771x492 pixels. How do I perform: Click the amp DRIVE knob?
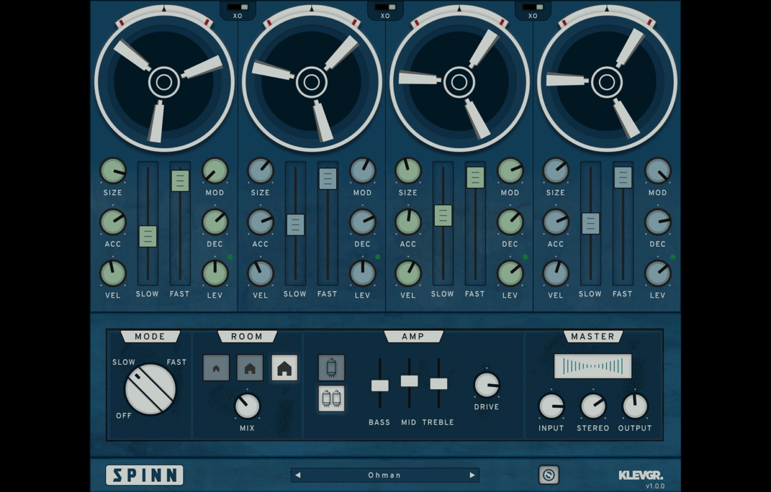(x=487, y=385)
